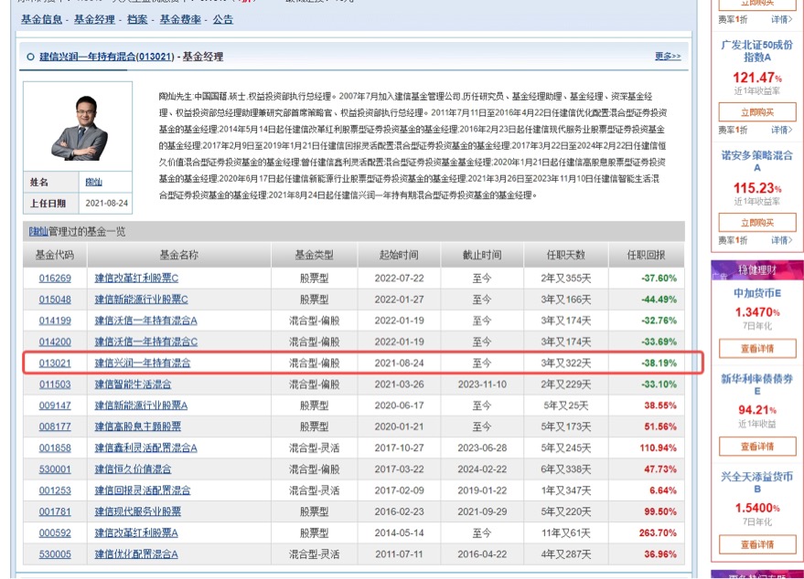Open fund code 014200
This screenshot has height=579, width=804.
click(x=55, y=342)
